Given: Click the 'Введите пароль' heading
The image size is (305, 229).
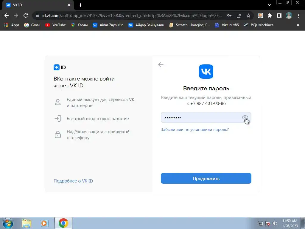Looking at the screenshot, I should (206, 88).
